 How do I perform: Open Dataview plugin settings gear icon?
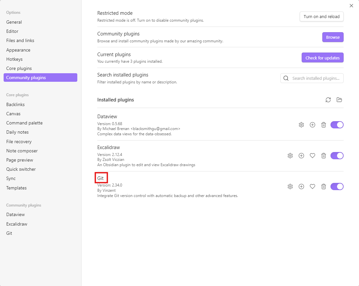tap(301, 125)
